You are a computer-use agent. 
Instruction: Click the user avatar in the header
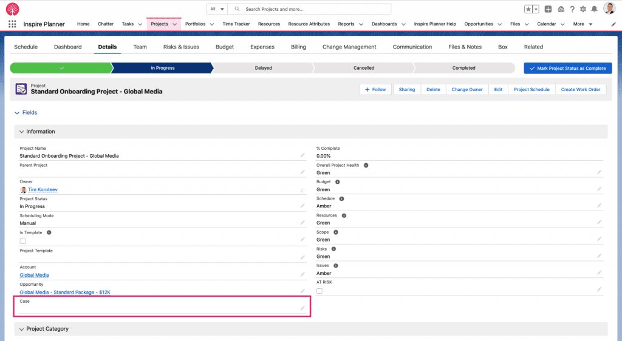[609, 8]
